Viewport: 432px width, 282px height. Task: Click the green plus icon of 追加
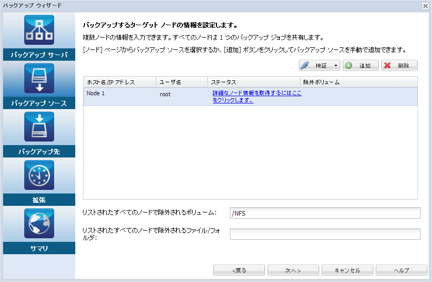(348, 65)
